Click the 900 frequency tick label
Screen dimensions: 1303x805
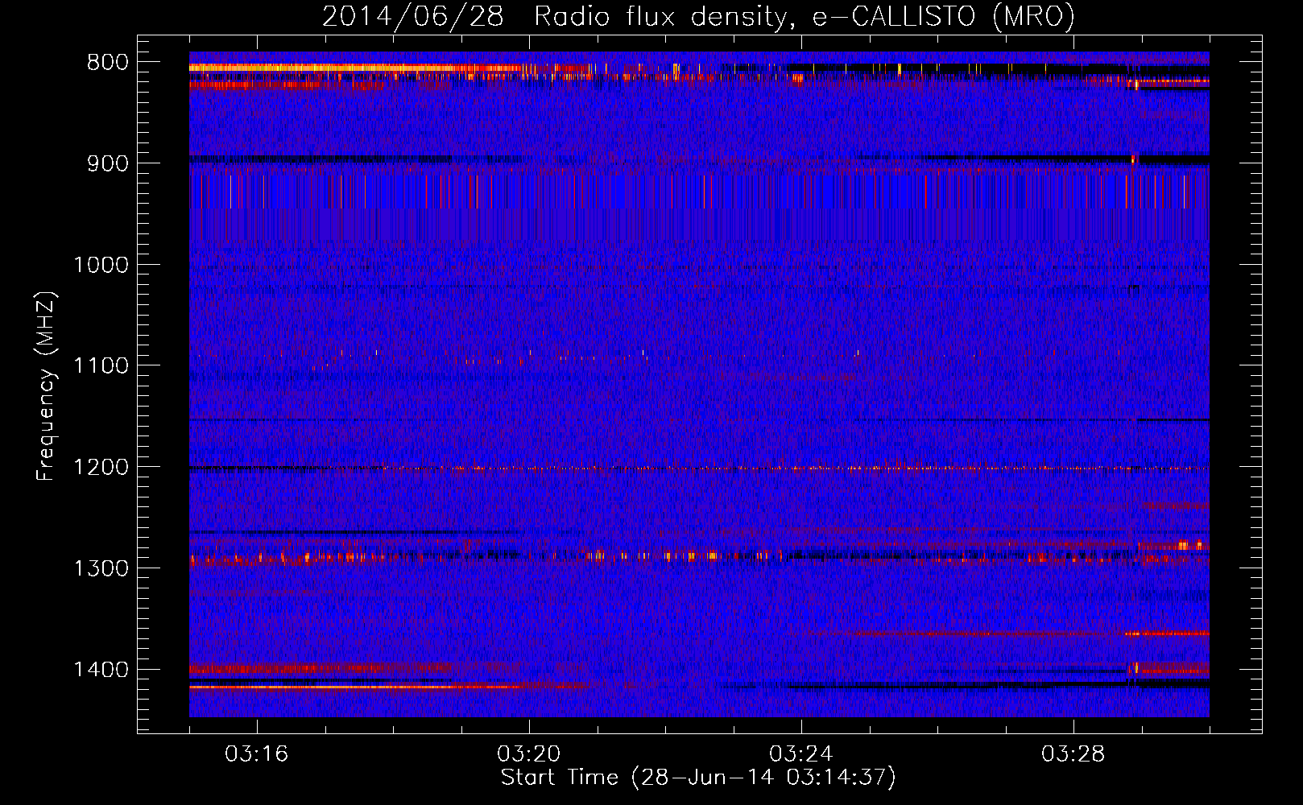point(108,164)
